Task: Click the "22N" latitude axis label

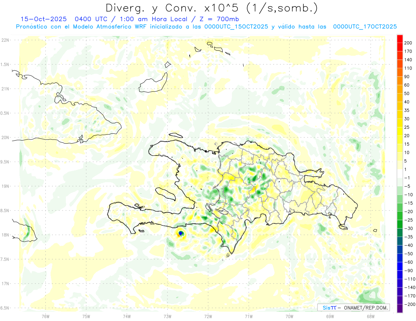Action: tap(5, 40)
